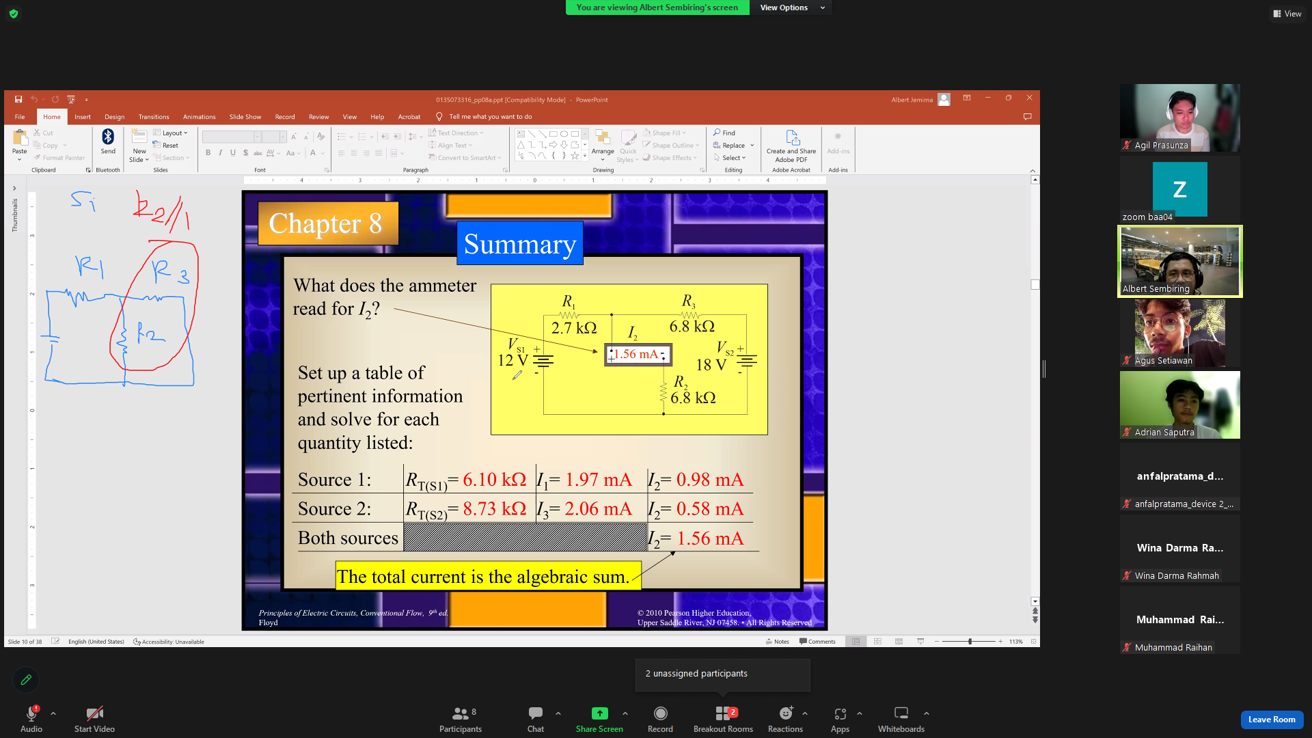Expand audio options caret beside Audio

pos(53,713)
